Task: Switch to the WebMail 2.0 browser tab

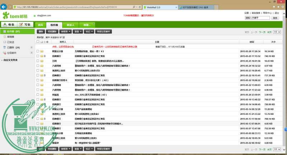Action: point(160,7)
